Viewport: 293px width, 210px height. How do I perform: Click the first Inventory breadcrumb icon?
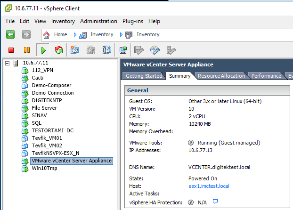[x=83, y=35]
